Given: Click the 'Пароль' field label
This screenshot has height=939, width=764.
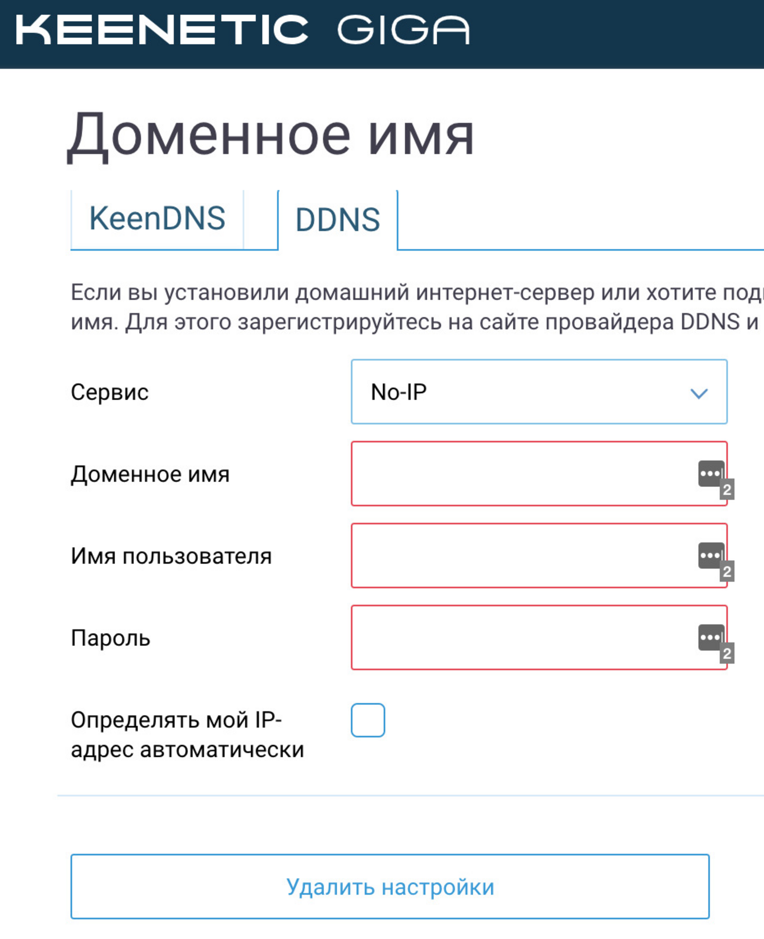Looking at the screenshot, I should [x=110, y=638].
